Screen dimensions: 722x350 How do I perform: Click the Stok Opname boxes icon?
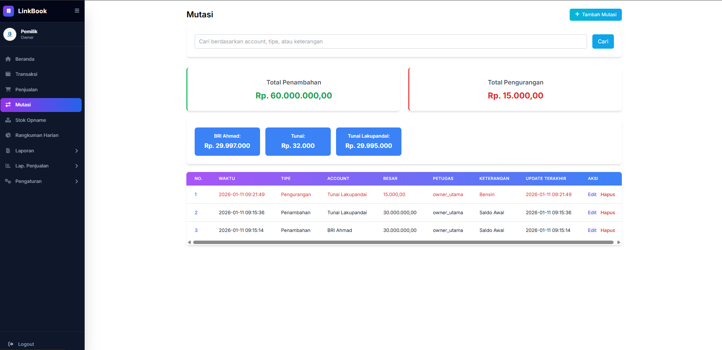click(x=8, y=120)
